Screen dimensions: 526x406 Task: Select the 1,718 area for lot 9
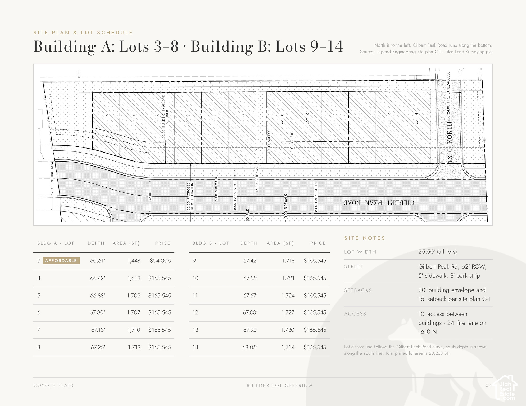pos(288,261)
